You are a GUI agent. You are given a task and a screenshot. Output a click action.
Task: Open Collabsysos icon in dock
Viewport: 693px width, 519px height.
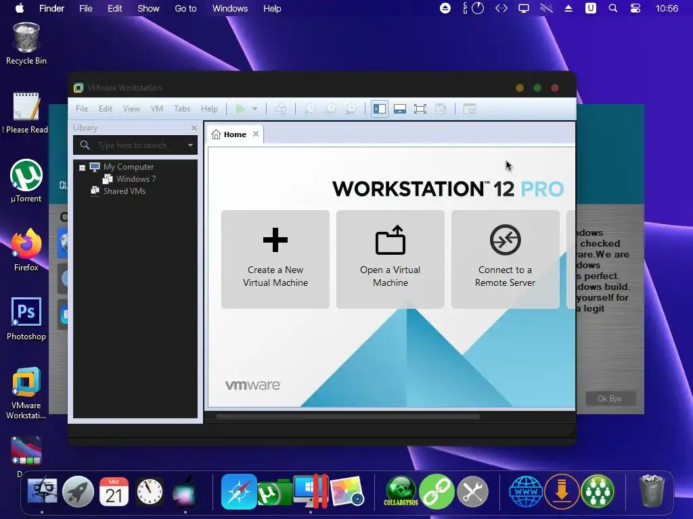point(401,491)
